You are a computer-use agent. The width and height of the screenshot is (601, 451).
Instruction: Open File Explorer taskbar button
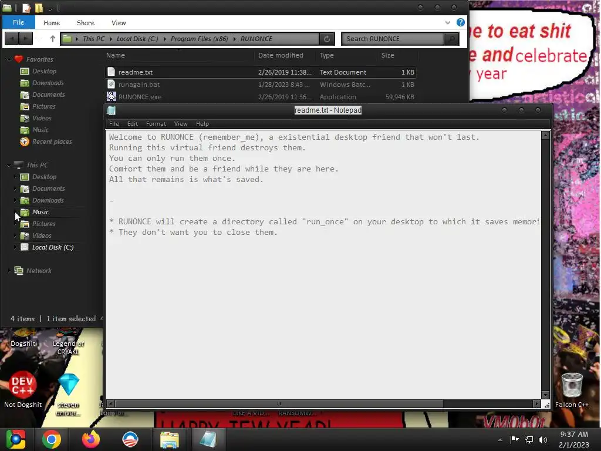pyautogui.click(x=169, y=439)
